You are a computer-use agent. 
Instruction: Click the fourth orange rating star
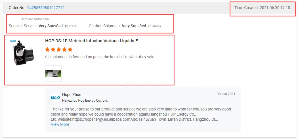click(64, 49)
